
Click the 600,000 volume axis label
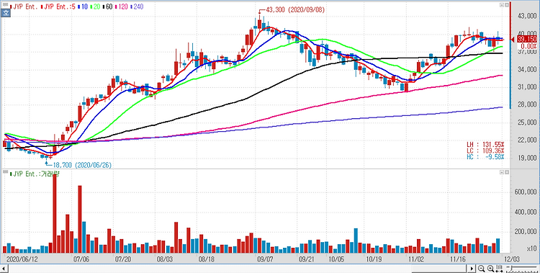pos(526,192)
